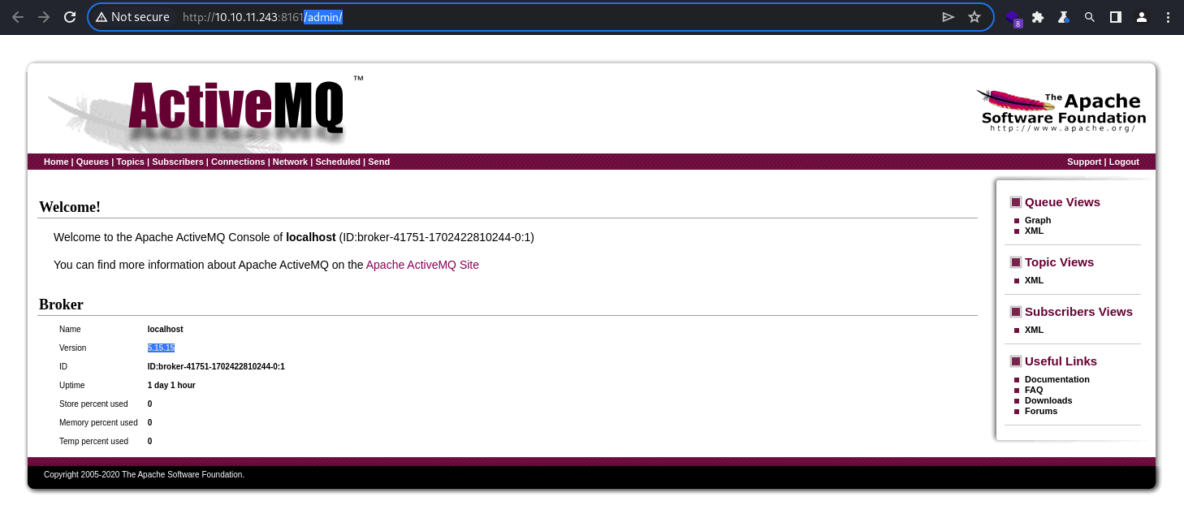The width and height of the screenshot is (1184, 514).
Task: Go back to the previous page
Action: pos(18,17)
